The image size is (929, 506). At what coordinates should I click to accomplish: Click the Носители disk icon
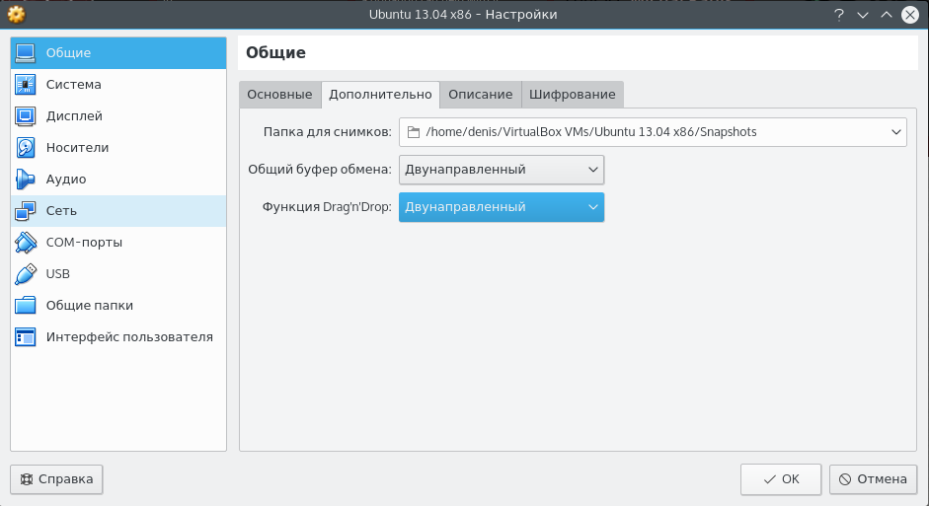click(26, 148)
